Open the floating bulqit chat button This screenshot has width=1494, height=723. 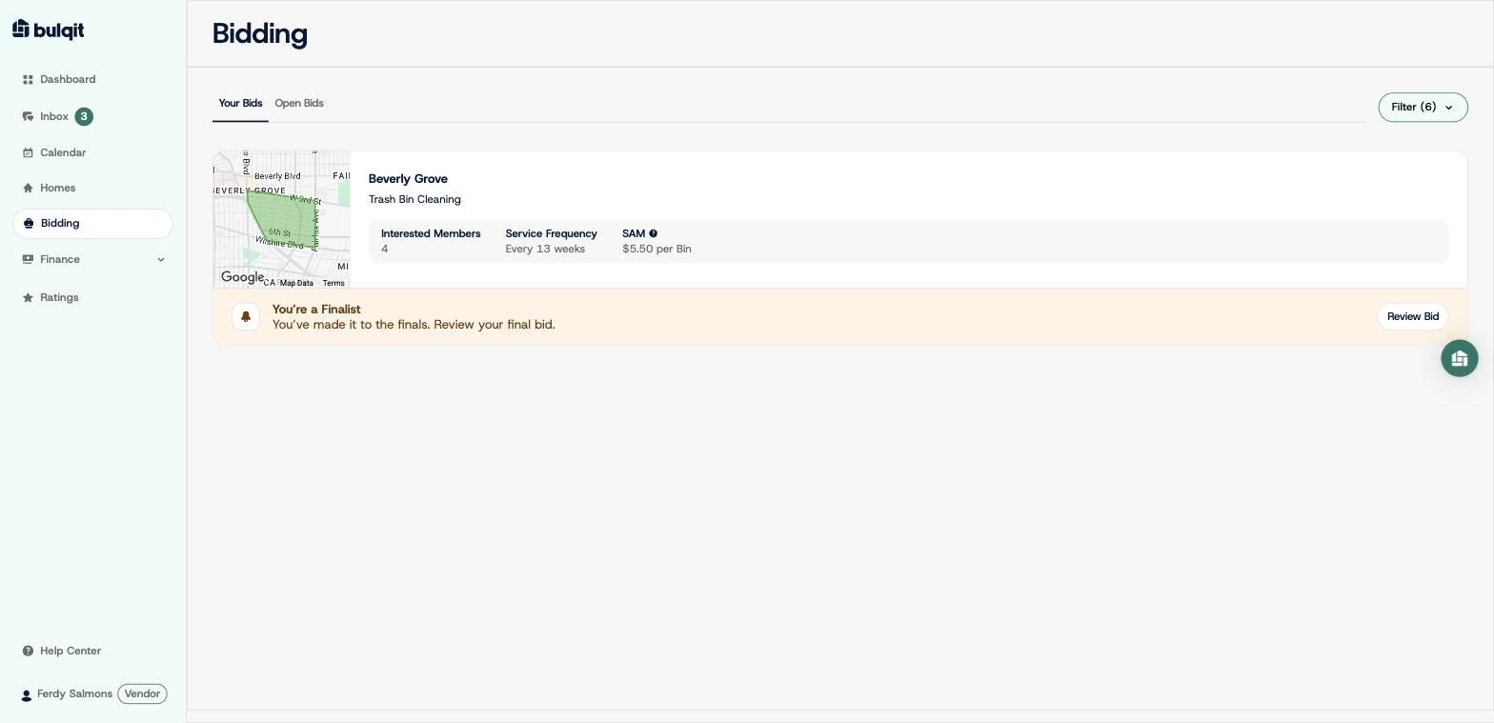click(1459, 358)
